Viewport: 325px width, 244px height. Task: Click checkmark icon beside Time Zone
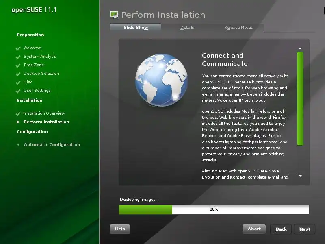click(18, 65)
